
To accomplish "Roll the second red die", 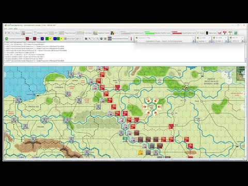I will coord(36,39).
